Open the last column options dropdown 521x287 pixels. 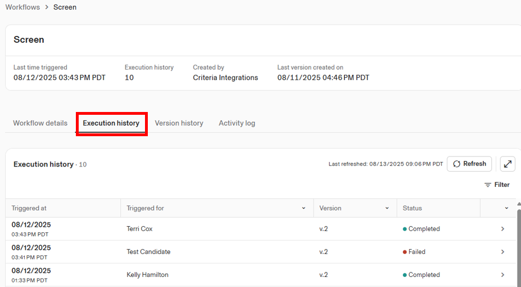coord(506,208)
